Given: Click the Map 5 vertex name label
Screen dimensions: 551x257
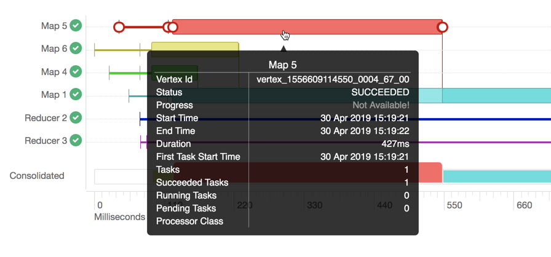Looking at the screenshot, I should [54, 26].
